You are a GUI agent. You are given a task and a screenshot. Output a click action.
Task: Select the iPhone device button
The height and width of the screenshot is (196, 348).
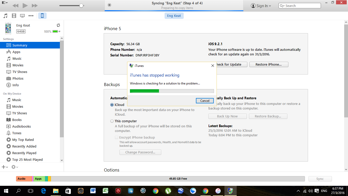pyautogui.click(x=42, y=16)
